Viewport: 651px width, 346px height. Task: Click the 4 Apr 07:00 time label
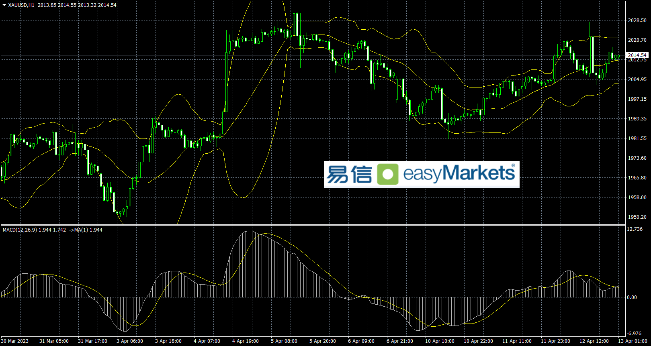pyautogui.click(x=207, y=341)
